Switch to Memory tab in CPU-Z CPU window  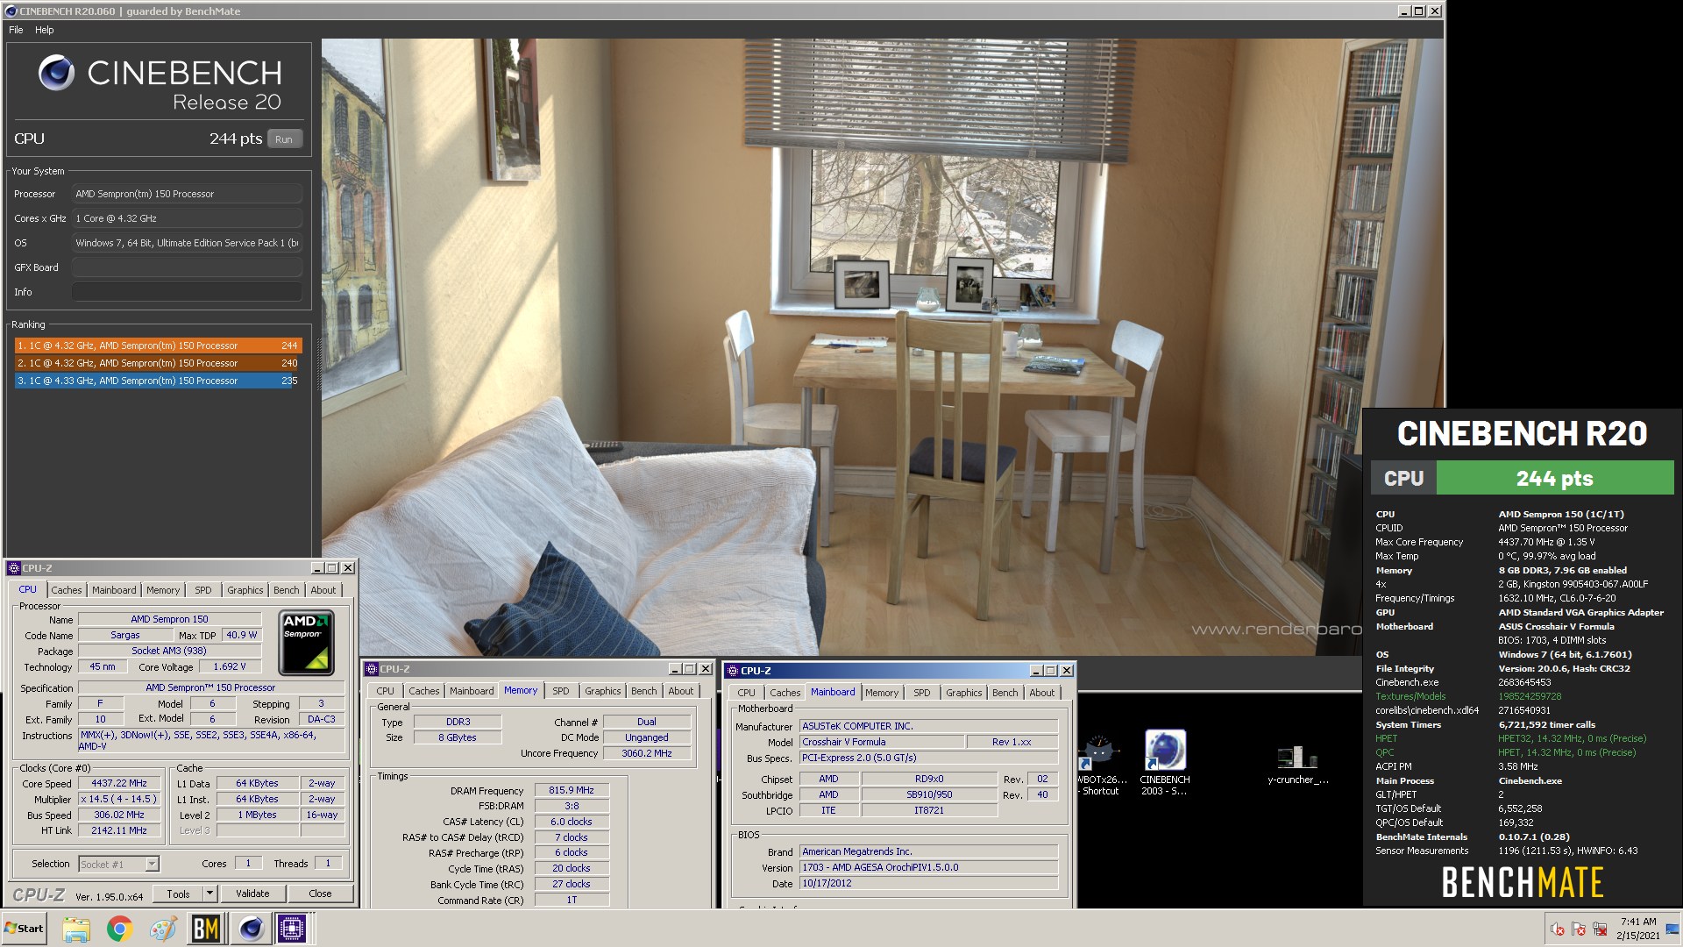point(163,590)
